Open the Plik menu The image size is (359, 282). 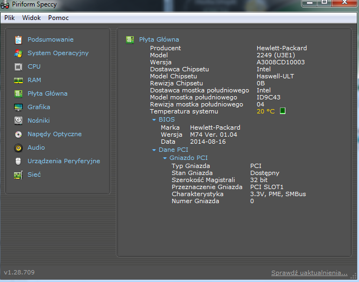9,18
